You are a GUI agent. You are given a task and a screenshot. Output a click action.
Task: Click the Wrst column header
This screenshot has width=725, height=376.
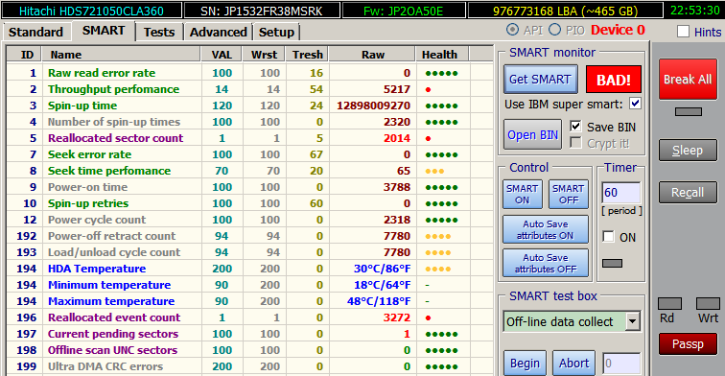click(264, 55)
